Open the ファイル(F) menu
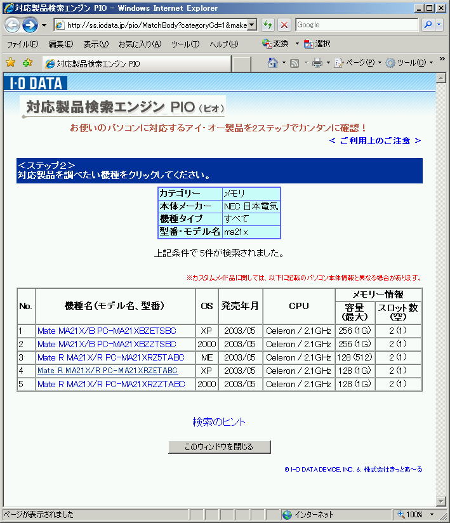Viewport: 450px width, 523px height. (23, 44)
